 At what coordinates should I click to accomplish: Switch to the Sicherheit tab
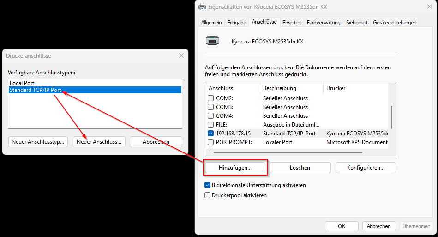[357, 23]
